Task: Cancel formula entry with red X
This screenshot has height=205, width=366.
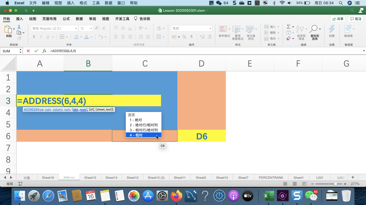Action: (28, 51)
